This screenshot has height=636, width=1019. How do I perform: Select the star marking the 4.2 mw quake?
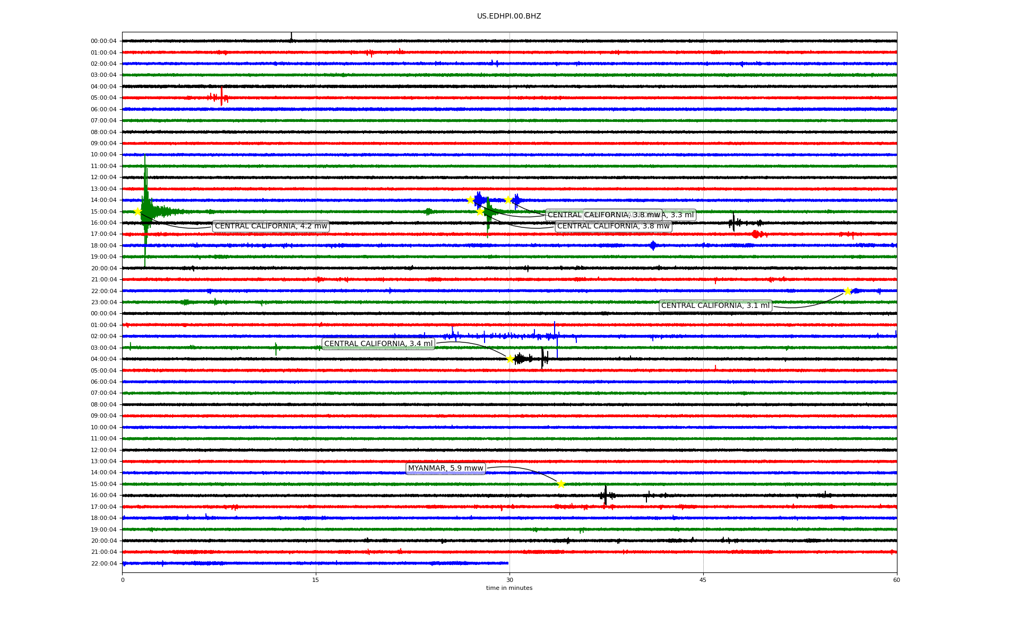coord(137,211)
